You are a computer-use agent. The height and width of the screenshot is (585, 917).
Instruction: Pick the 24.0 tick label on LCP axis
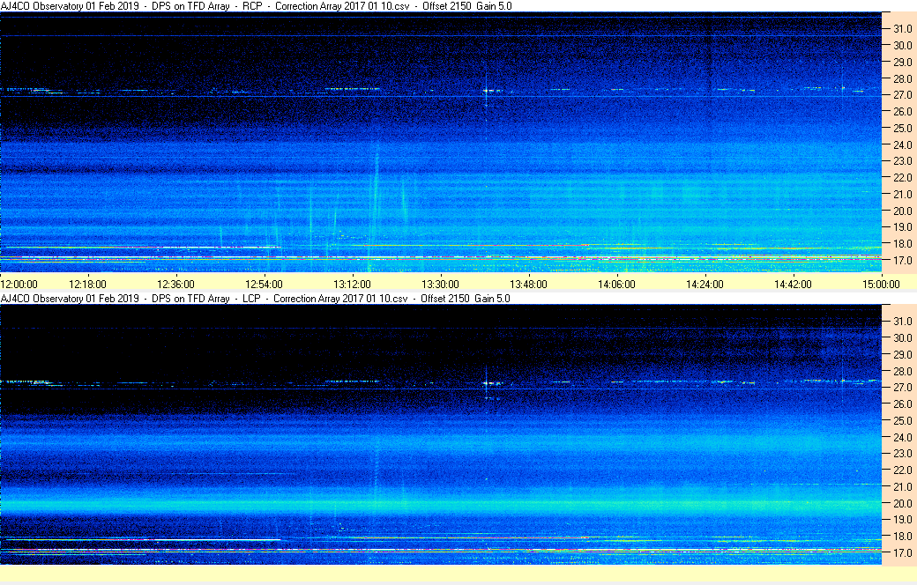pyautogui.click(x=902, y=437)
